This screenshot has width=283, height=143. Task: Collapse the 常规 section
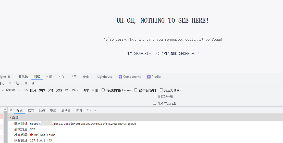[10, 118]
